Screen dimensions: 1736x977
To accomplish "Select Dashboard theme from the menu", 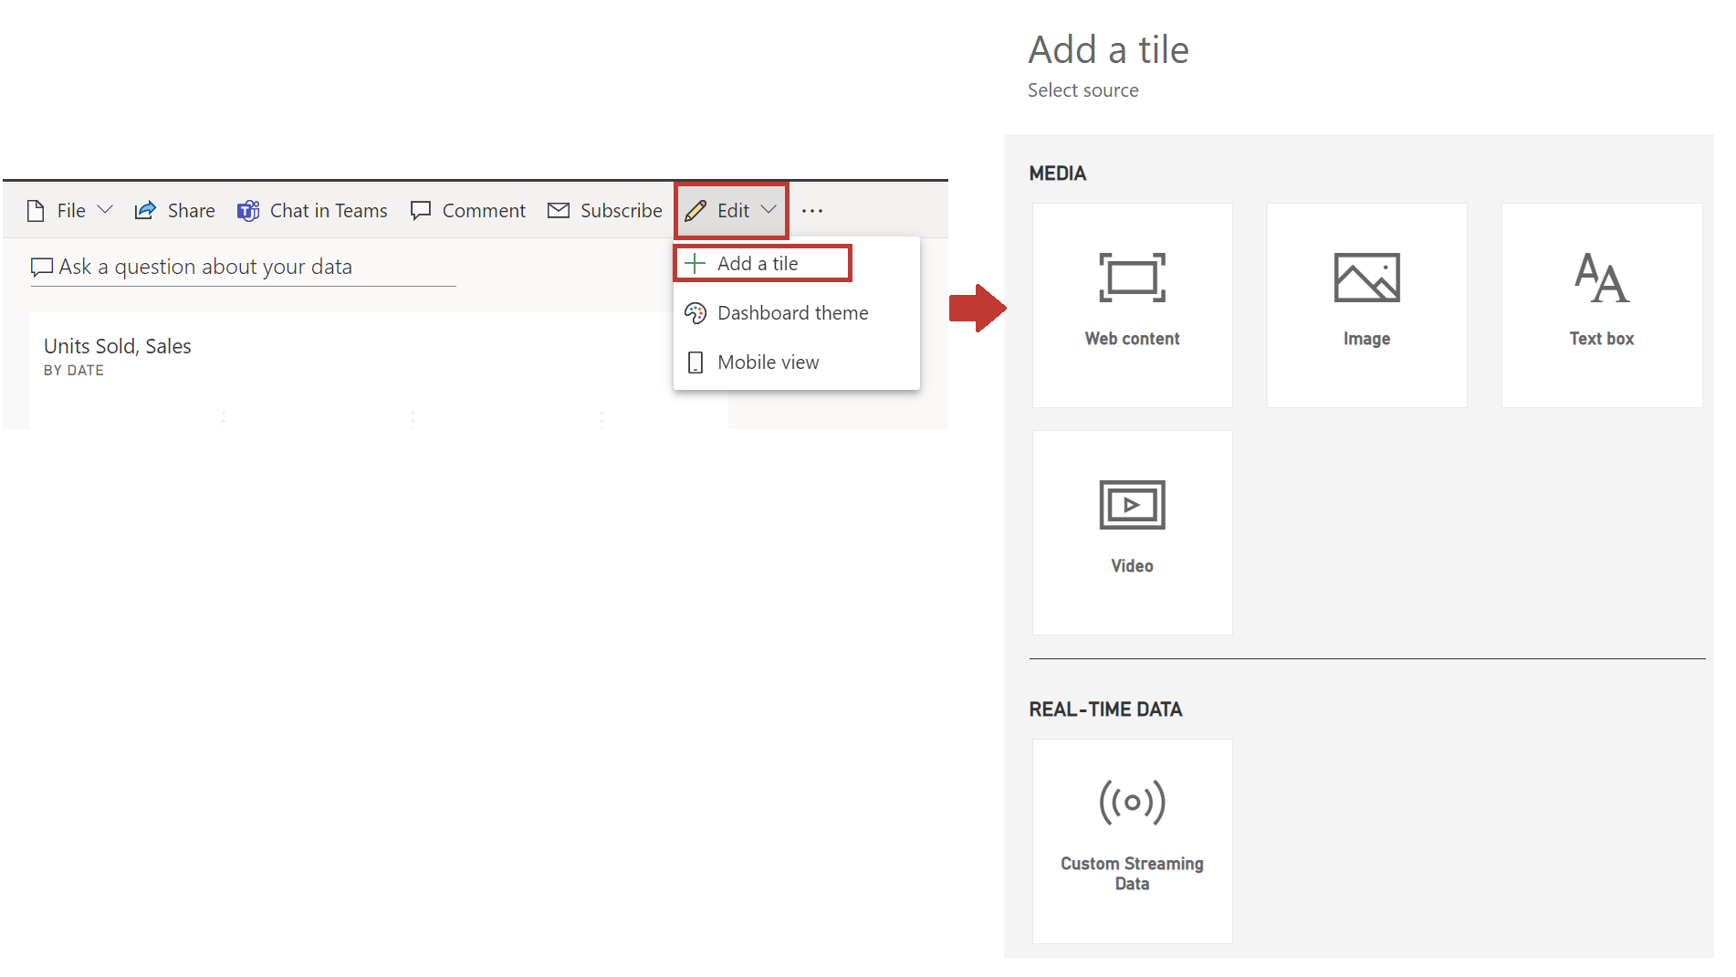I will (x=796, y=313).
